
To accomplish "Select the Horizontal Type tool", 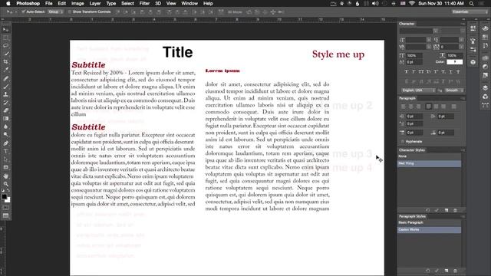I will (x=5, y=152).
